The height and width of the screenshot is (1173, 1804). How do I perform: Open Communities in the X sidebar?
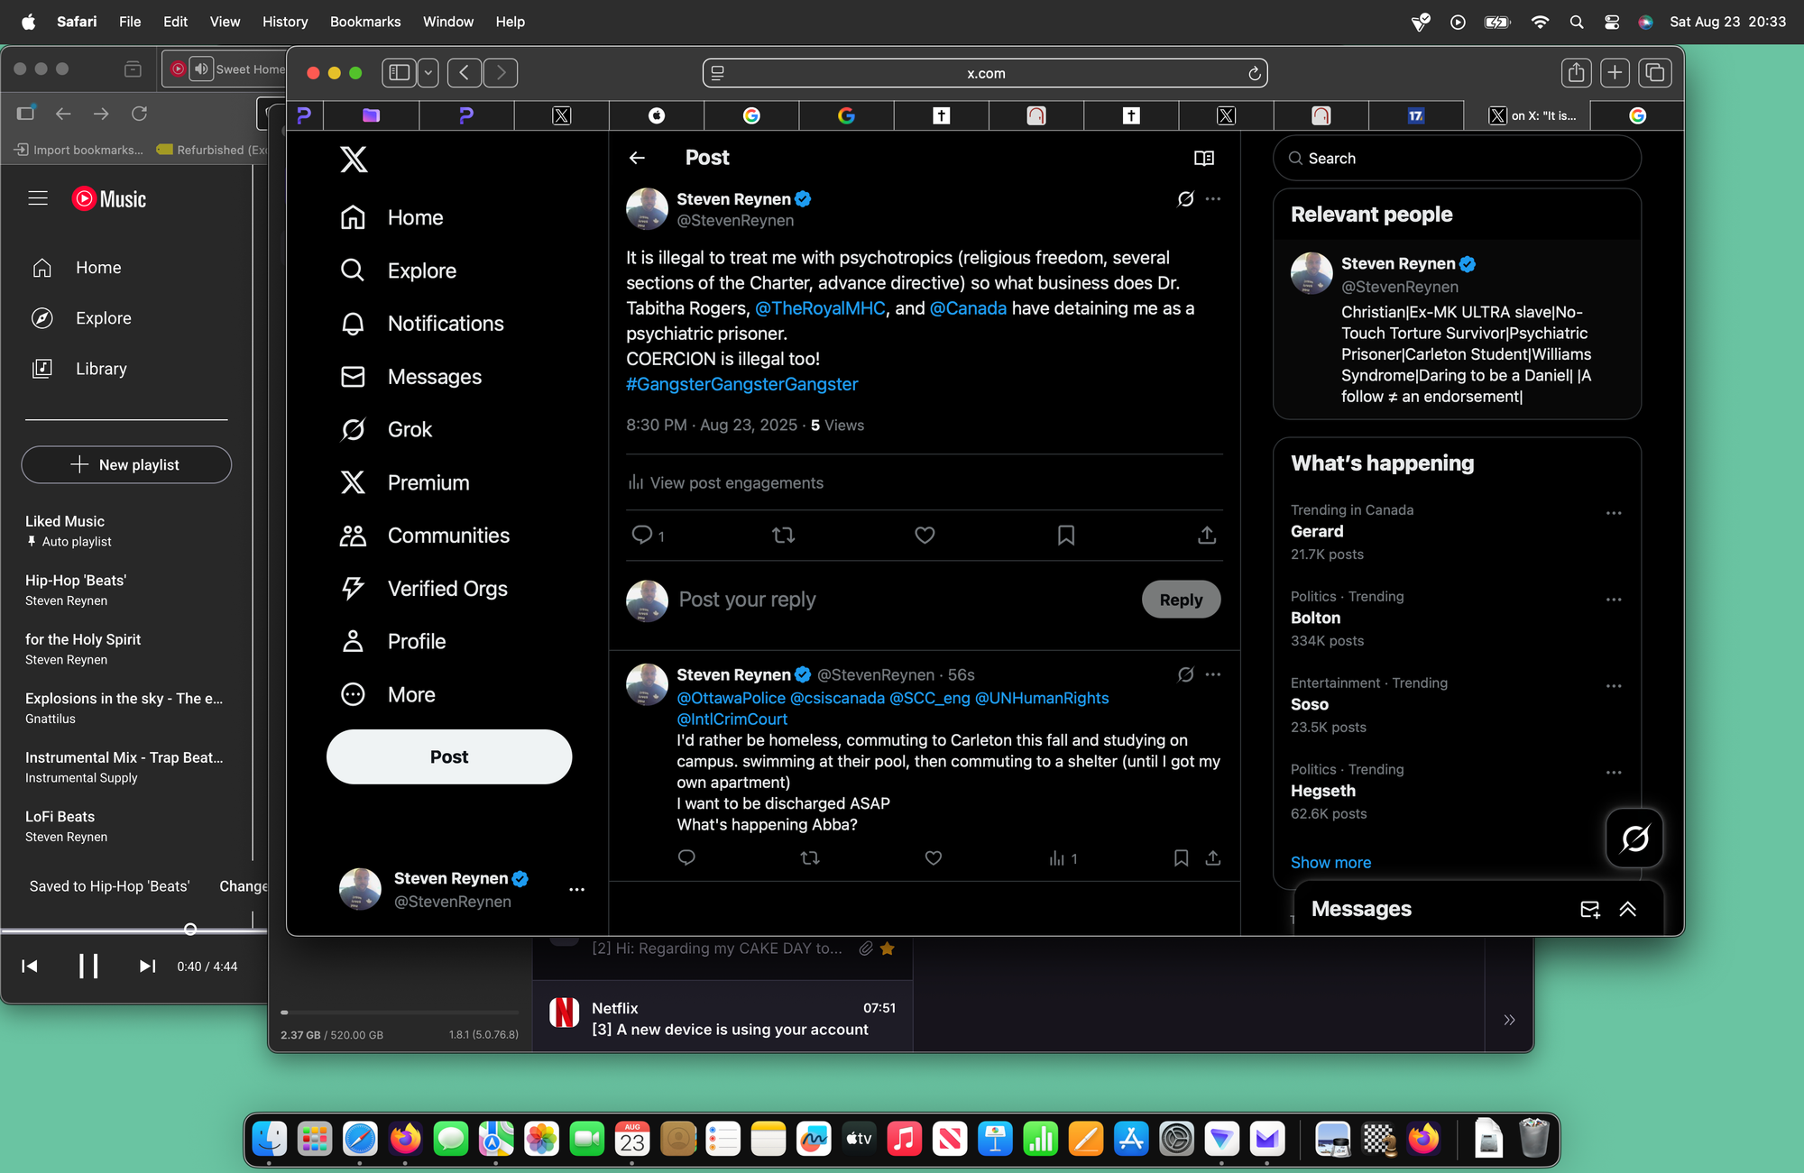[x=424, y=536]
